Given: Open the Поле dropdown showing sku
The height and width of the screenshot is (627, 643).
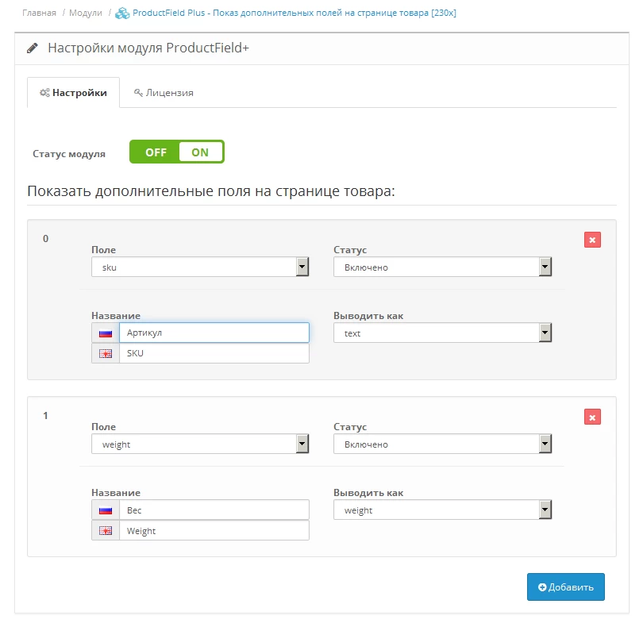Looking at the screenshot, I should [200, 267].
